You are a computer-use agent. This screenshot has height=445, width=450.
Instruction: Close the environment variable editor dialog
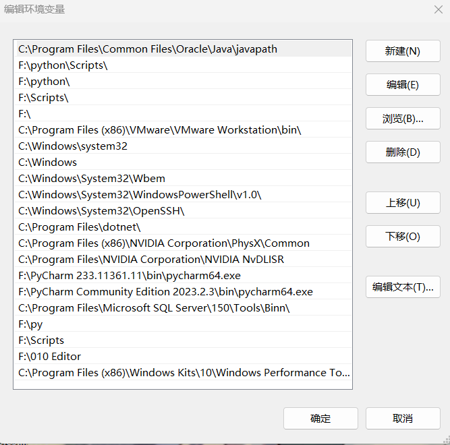tap(438, 9)
